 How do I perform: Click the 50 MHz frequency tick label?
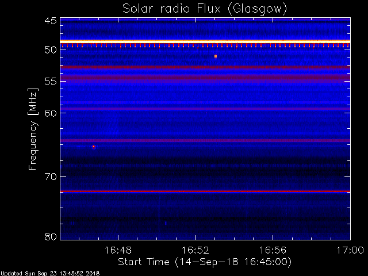(x=51, y=49)
